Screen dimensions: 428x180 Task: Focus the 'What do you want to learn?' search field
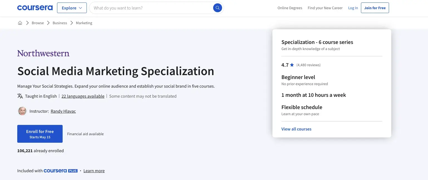click(x=152, y=8)
